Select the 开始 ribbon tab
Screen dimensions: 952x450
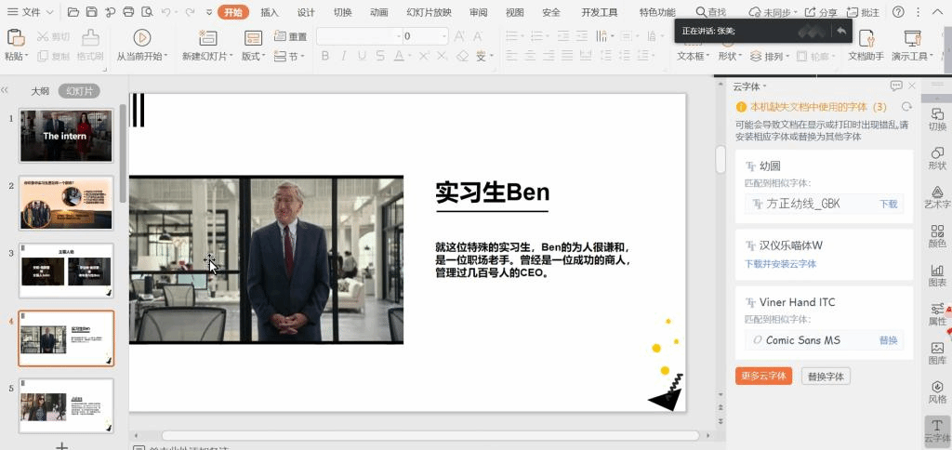click(233, 12)
